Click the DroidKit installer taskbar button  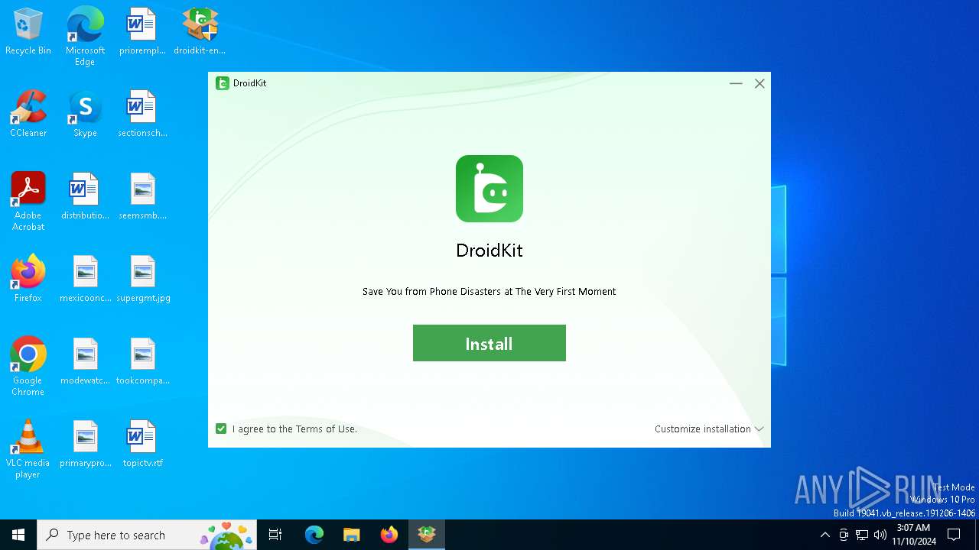[x=427, y=535]
